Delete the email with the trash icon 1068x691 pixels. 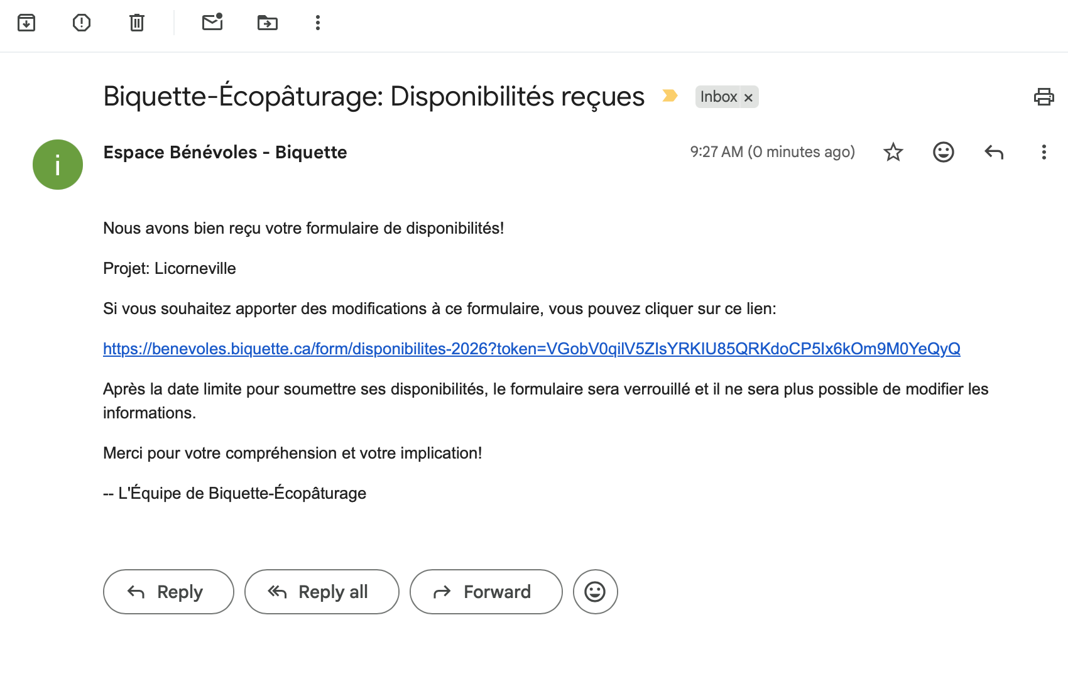click(x=137, y=23)
